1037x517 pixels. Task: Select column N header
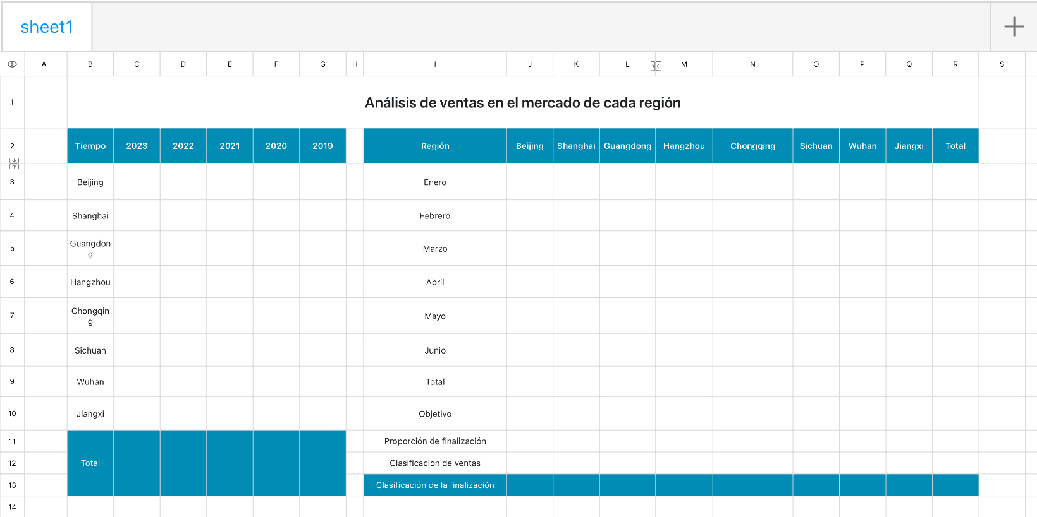[752, 64]
